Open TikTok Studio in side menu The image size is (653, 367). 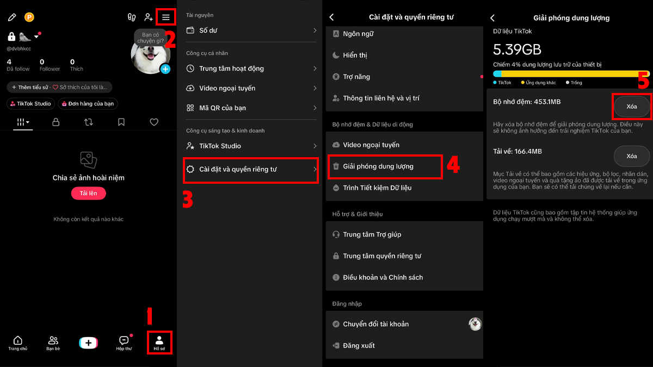pyautogui.click(x=251, y=146)
